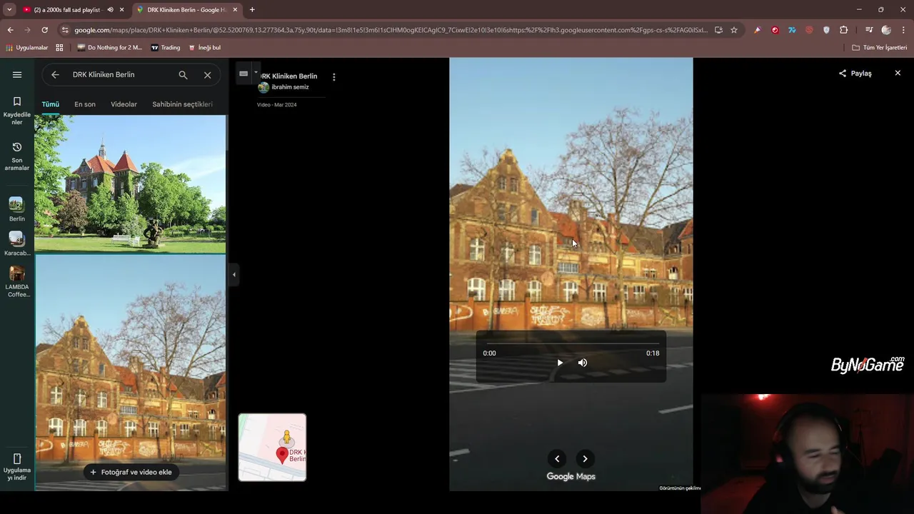Go back in browser history
This screenshot has height=514, width=914.
10,30
